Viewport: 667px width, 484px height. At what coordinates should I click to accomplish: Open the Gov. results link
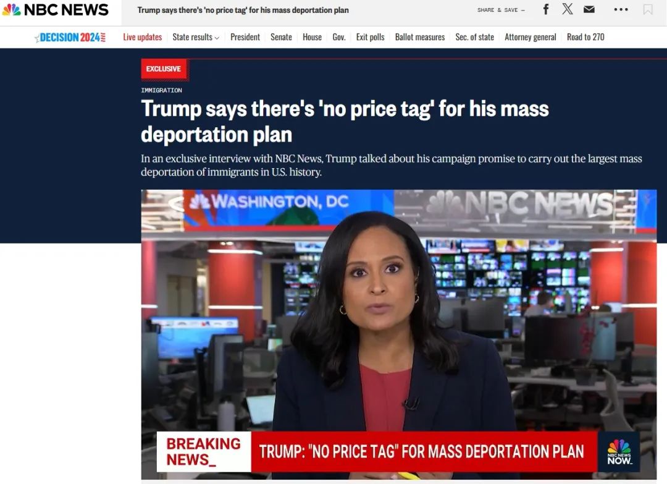[339, 37]
